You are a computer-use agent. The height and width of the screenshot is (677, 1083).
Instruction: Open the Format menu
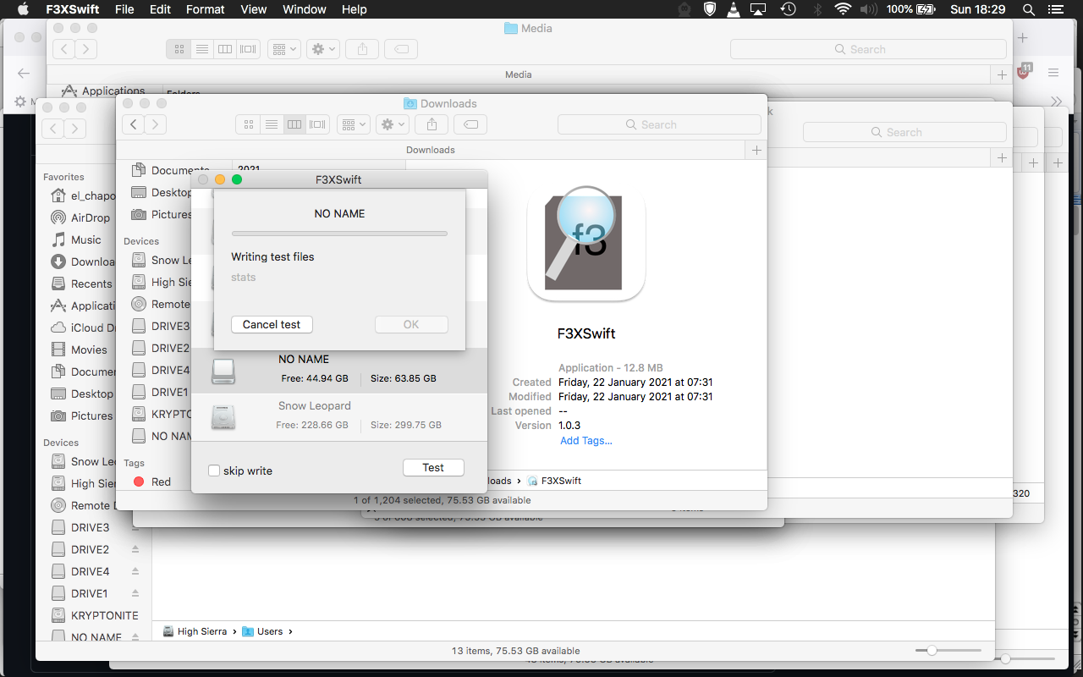pyautogui.click(x=205, y=9)
